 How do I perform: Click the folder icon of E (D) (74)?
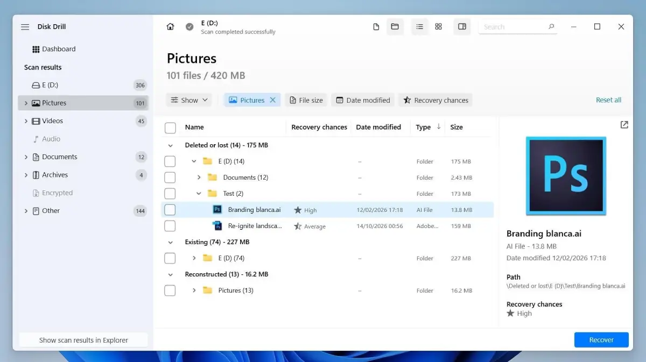(x=207, y=258)
